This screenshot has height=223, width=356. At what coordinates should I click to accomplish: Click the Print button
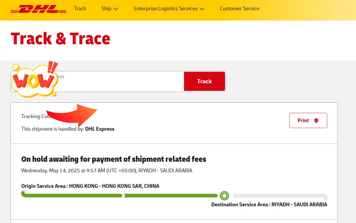[308, 120]
